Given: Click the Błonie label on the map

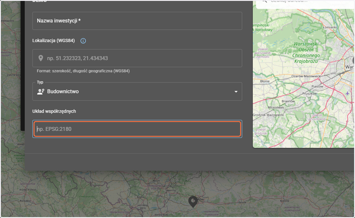Looking at the screenshot, I should [264, 81].
